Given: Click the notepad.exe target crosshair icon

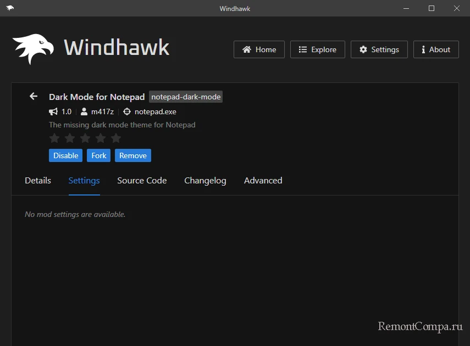Looking at the screenshot, I should (x=127, y=111).
